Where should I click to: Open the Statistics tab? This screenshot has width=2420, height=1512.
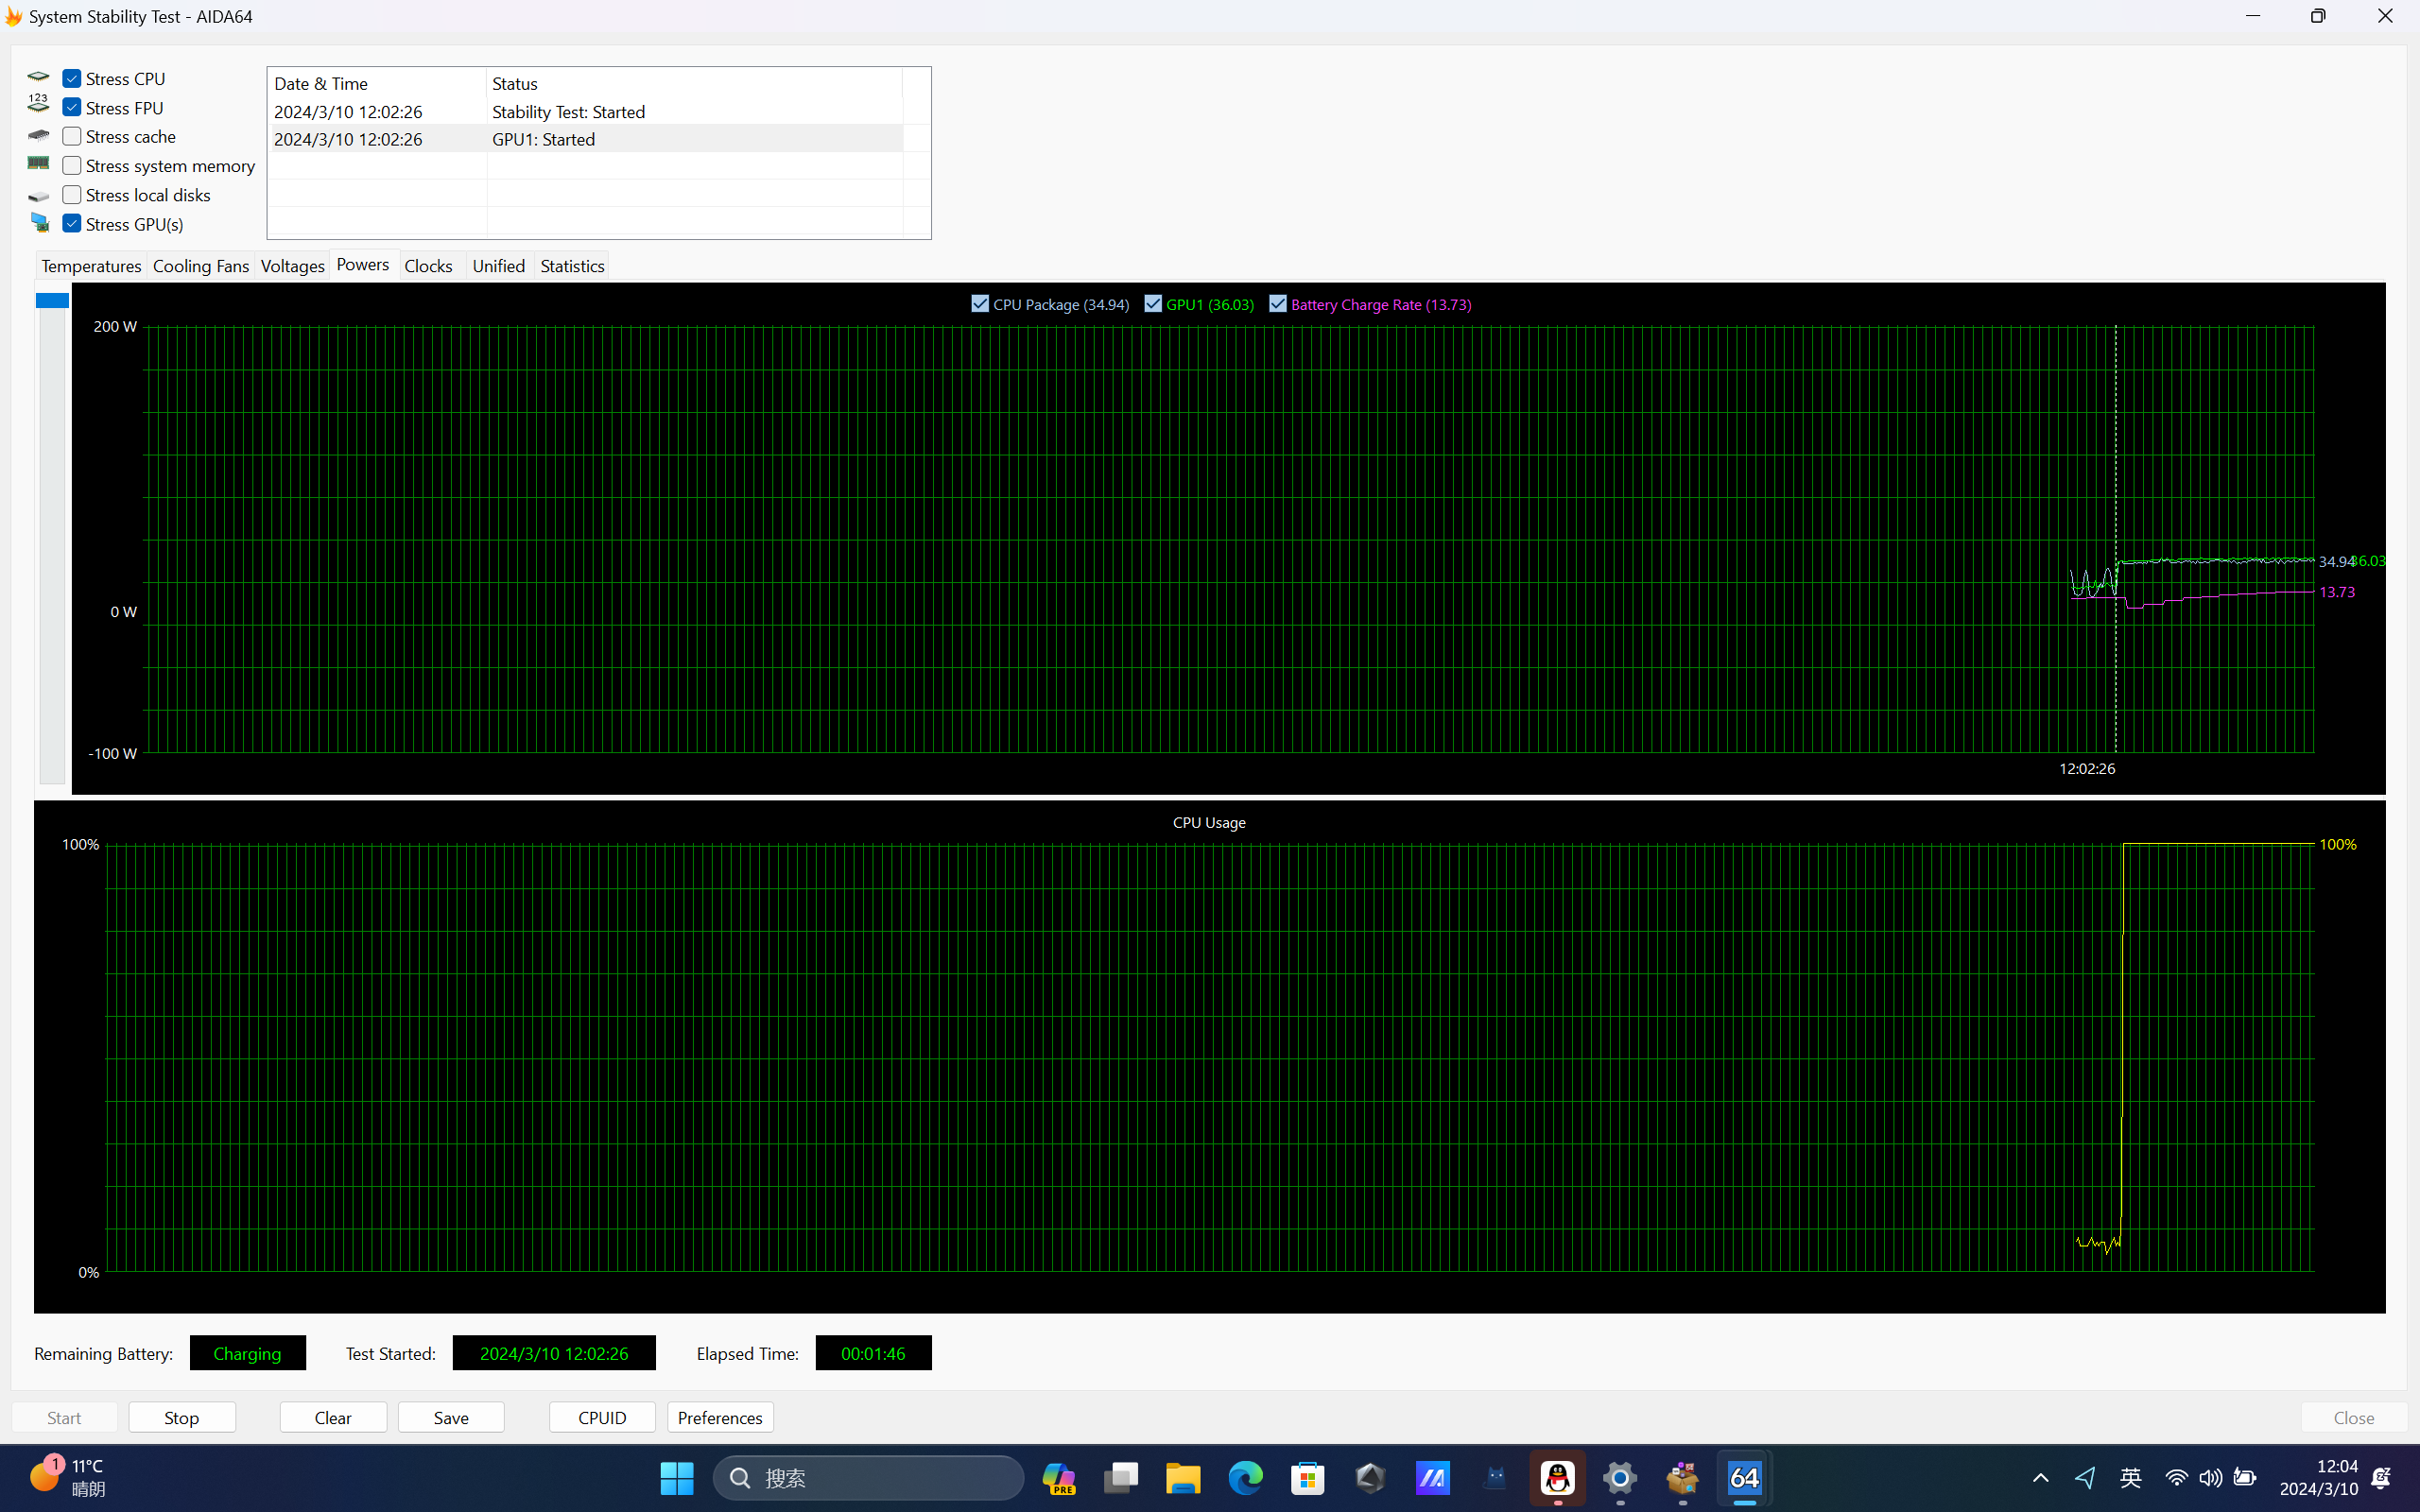point(572,266)
